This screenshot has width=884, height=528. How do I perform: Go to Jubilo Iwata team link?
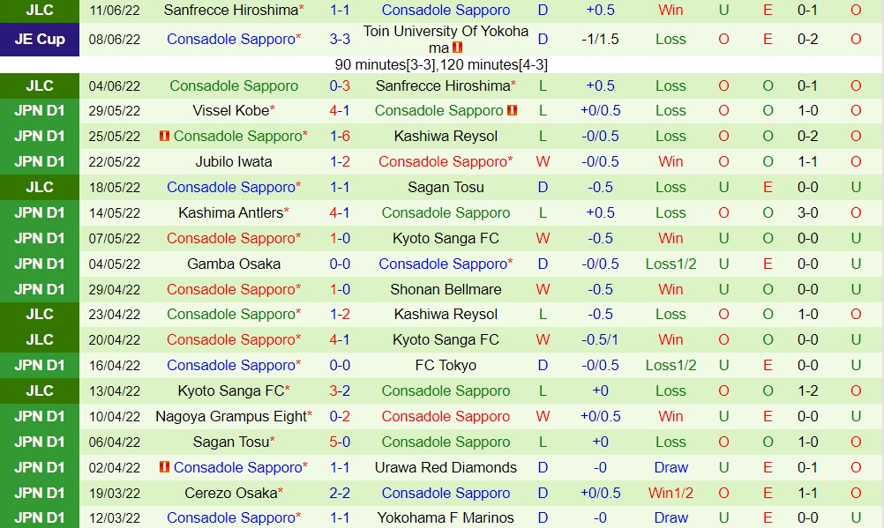point(234,162)
